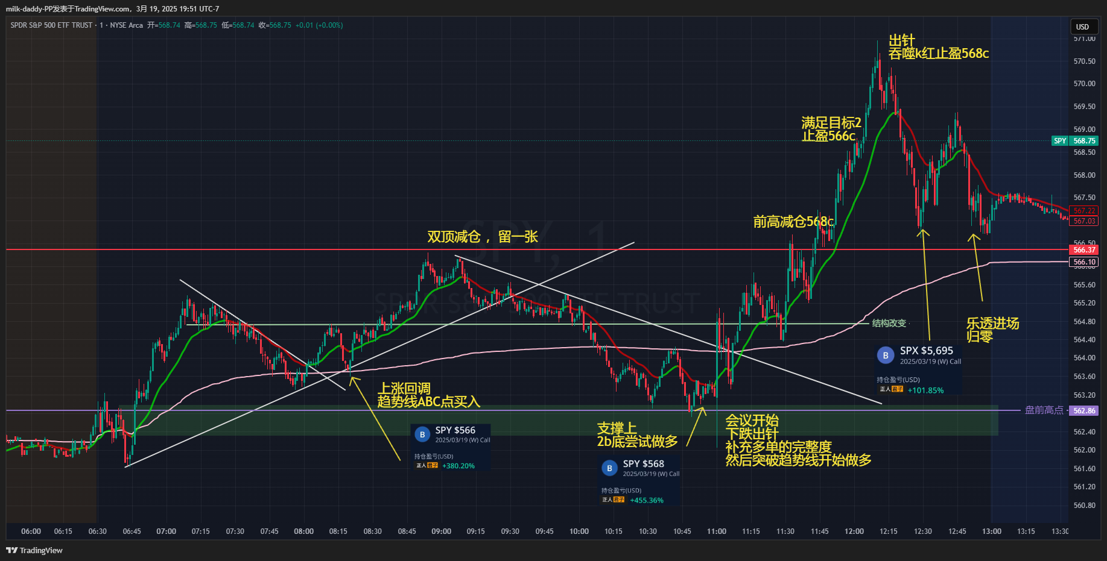Select the 盘前高点 line label
The image size is (1107, 561).
click(1044, 410)
